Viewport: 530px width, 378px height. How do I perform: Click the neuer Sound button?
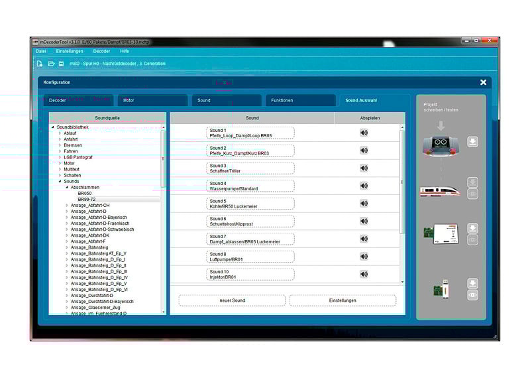click(x=232, y=300)
